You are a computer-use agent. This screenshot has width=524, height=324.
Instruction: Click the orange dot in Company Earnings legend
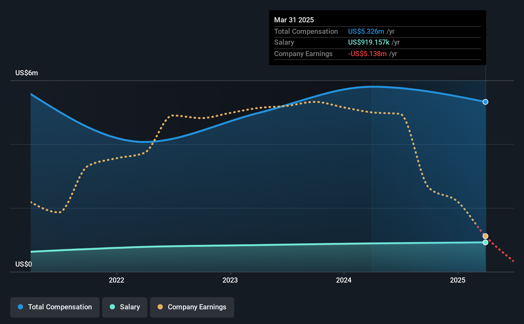pos(160,307)
